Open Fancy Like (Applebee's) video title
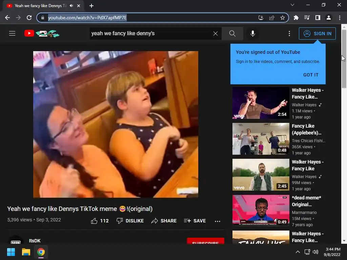The image size is (347, 260). 306,129
